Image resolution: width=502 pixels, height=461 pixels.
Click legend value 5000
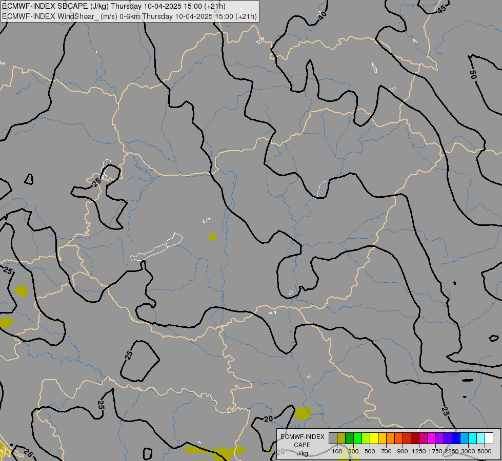(485, 451)
